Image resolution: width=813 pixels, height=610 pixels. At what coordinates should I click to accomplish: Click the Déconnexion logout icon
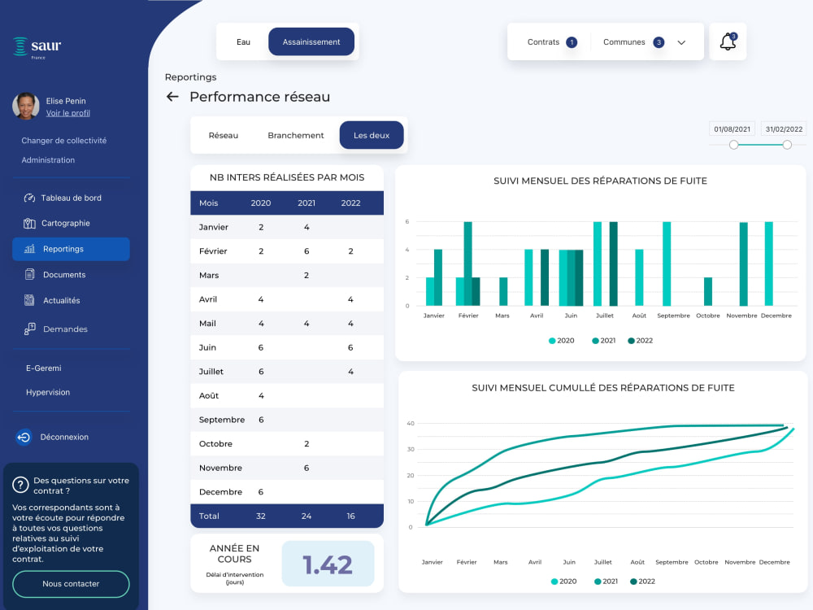pos(24,438)
